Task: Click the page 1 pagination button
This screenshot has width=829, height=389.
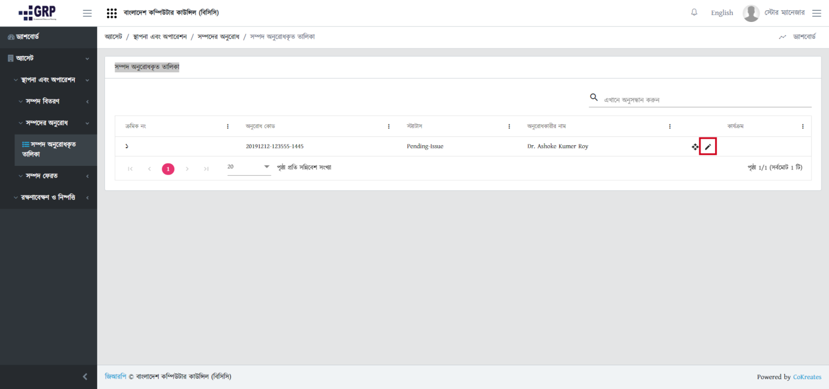Action: pyautogui.click(x=168, y=169)
